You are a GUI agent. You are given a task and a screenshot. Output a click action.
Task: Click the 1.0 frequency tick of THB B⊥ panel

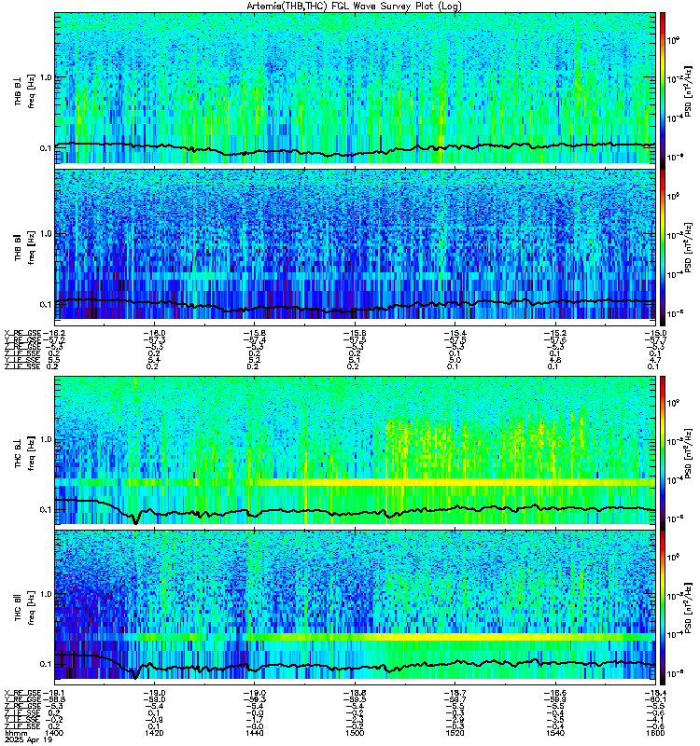(46, 77)
